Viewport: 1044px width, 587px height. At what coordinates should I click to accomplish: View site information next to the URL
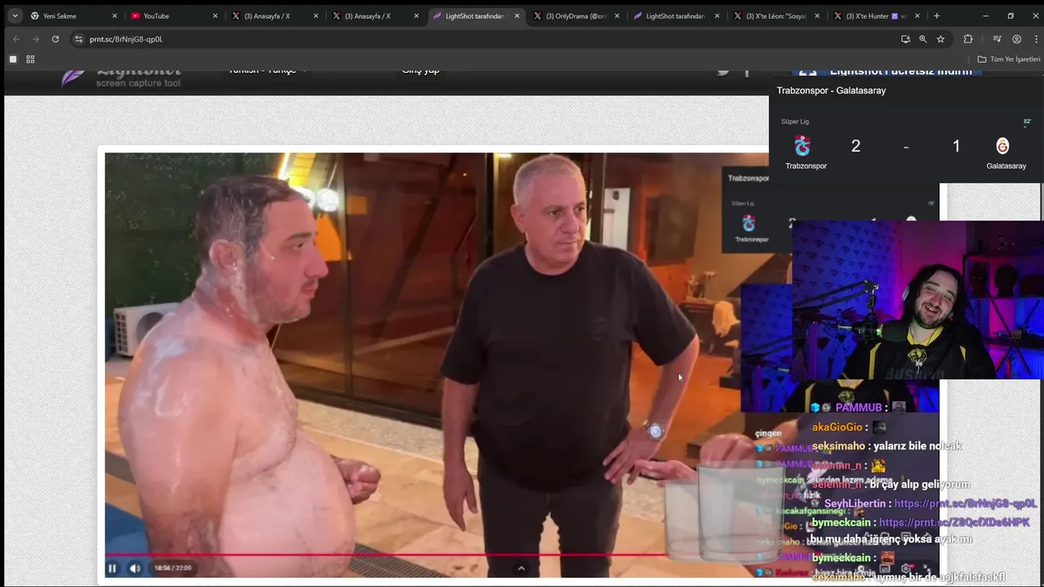78,39
